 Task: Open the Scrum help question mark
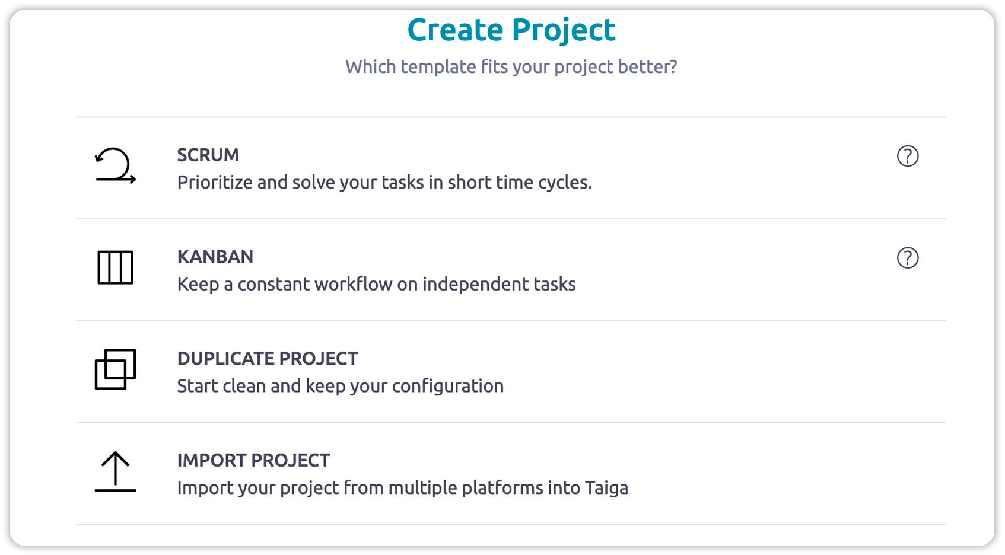click(907, 156)
